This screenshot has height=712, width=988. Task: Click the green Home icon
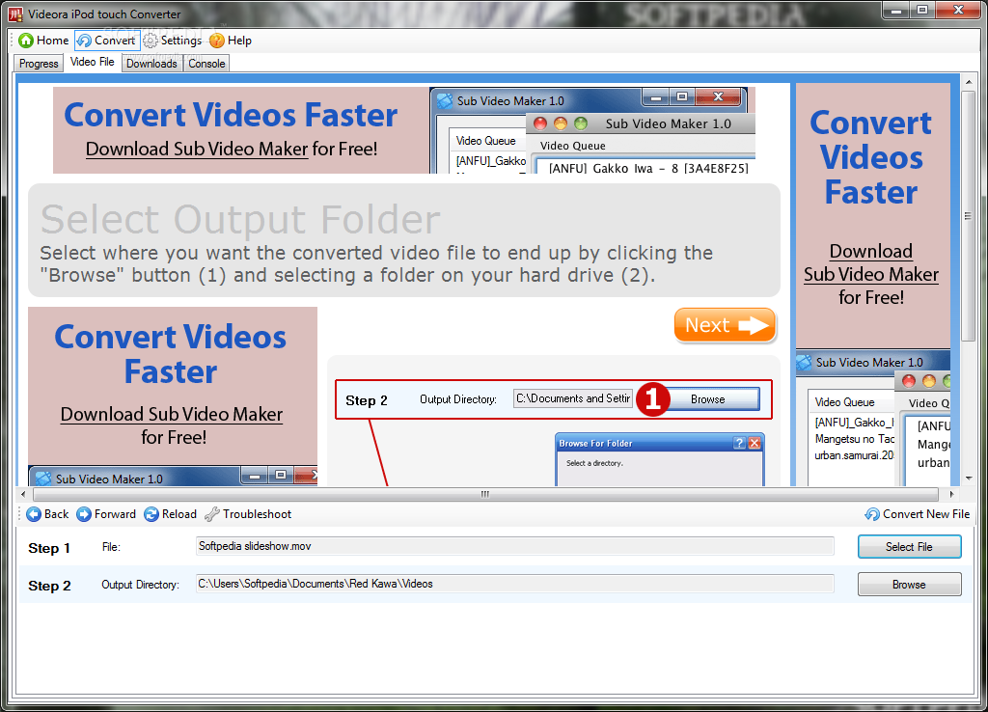(x=26, y=41)
